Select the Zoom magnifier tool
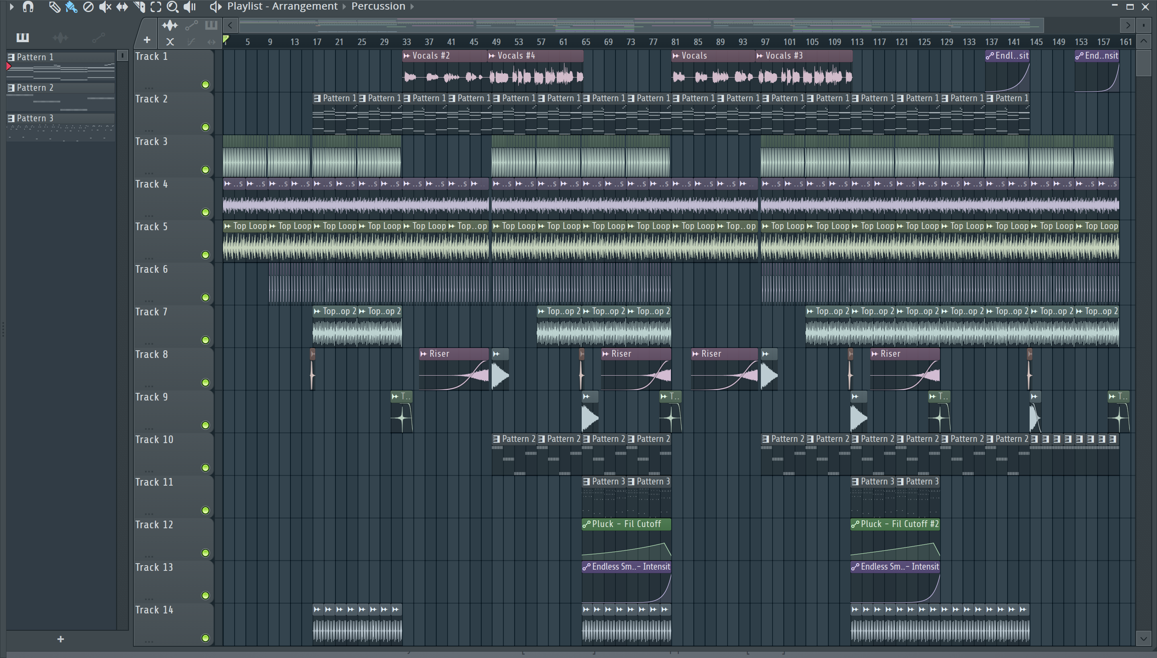The width and height of the screenshot is (1157, 658). (x=173, y=7)
